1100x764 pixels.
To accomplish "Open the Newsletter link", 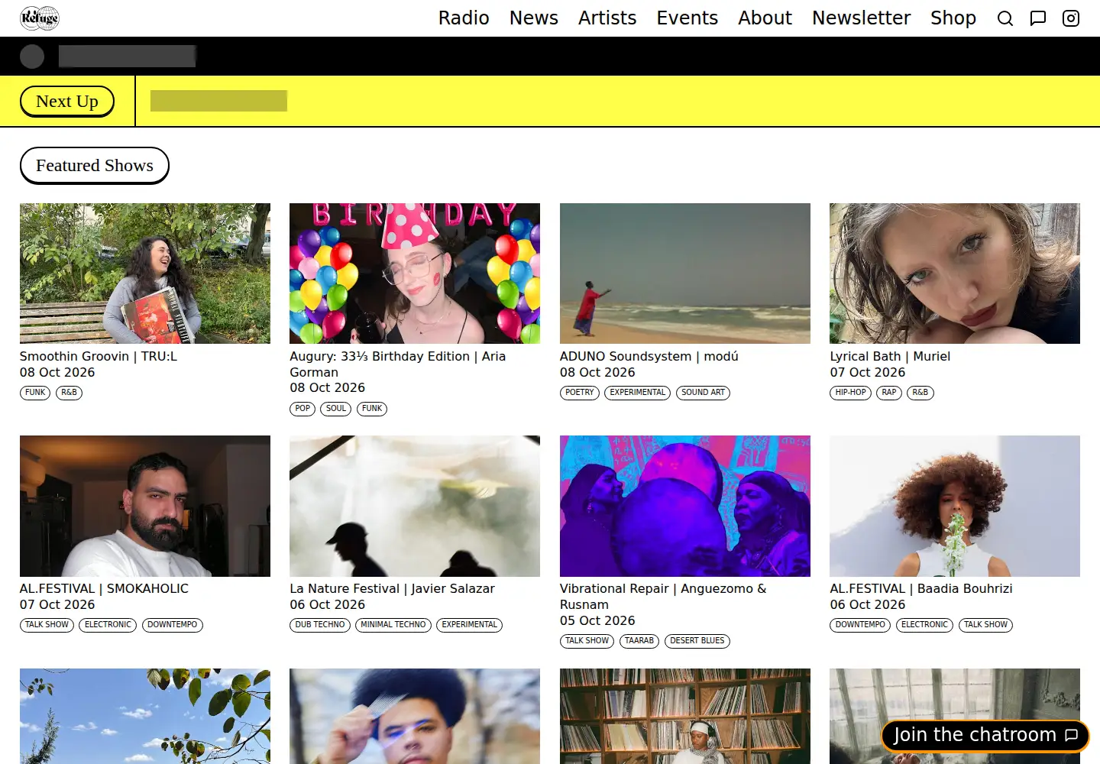I will 861,18.
